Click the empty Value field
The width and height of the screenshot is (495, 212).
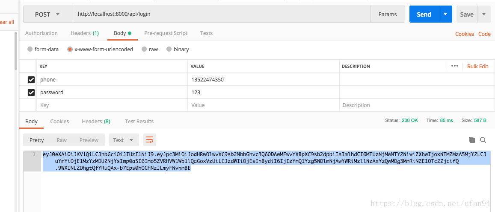(264, 105)
